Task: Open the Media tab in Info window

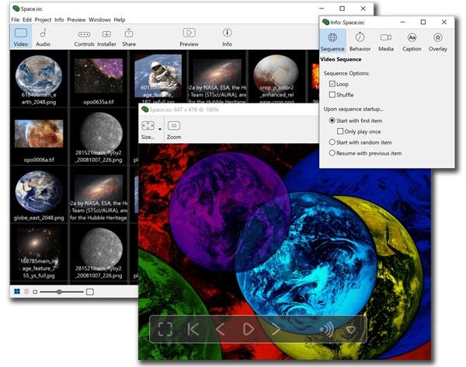Action: [x=386, y=42]
